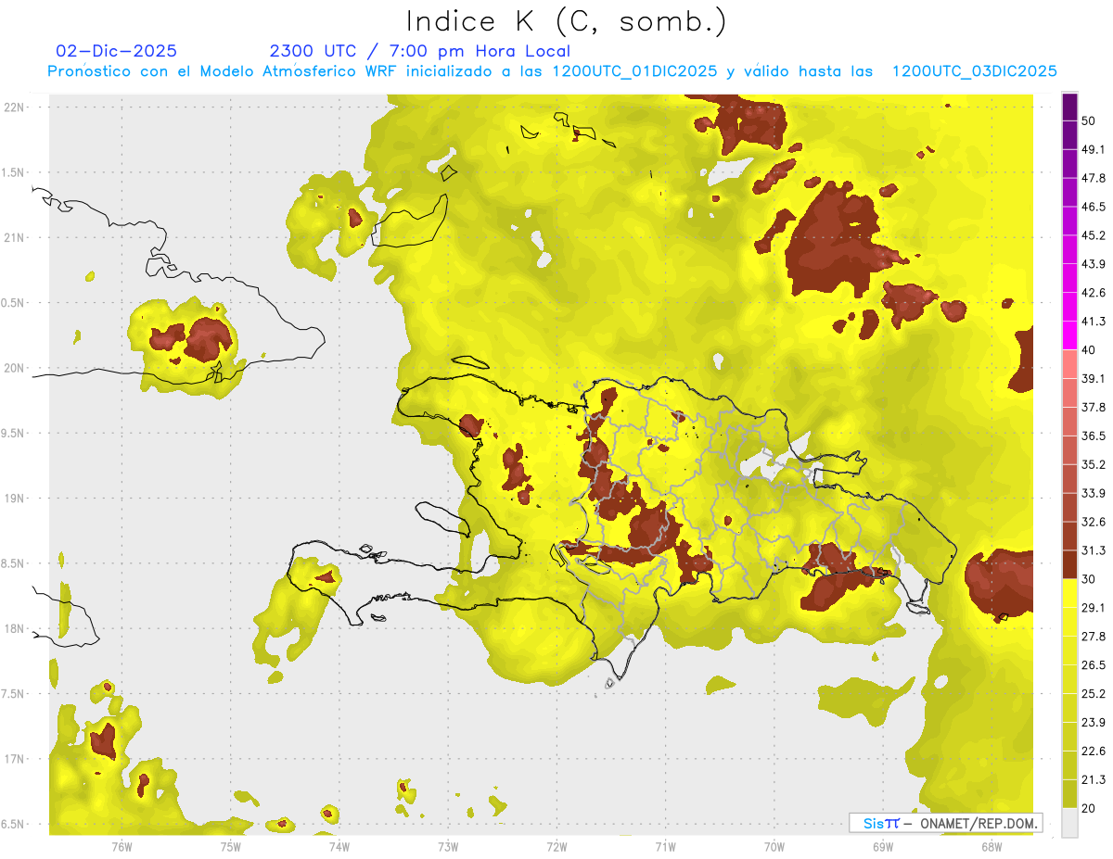
Task: Click the '29.1' color scale label
Action: click(1094, 608)
